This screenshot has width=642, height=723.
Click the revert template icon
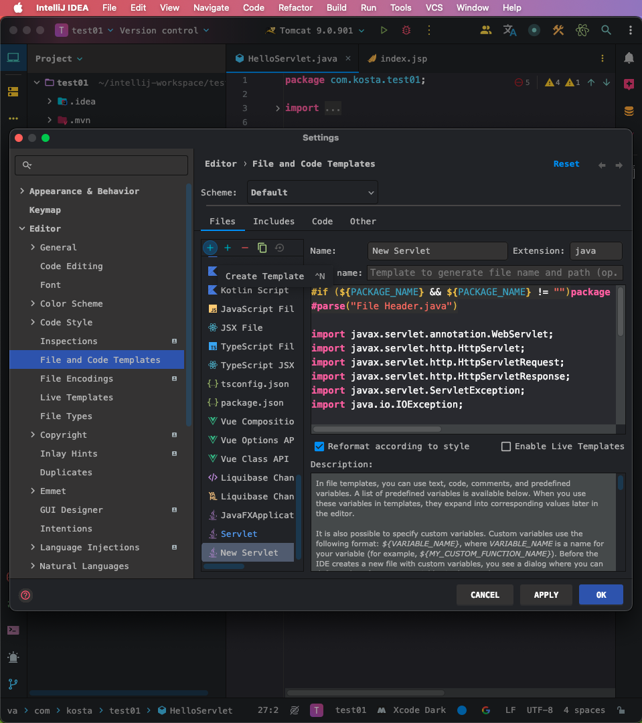279,248
